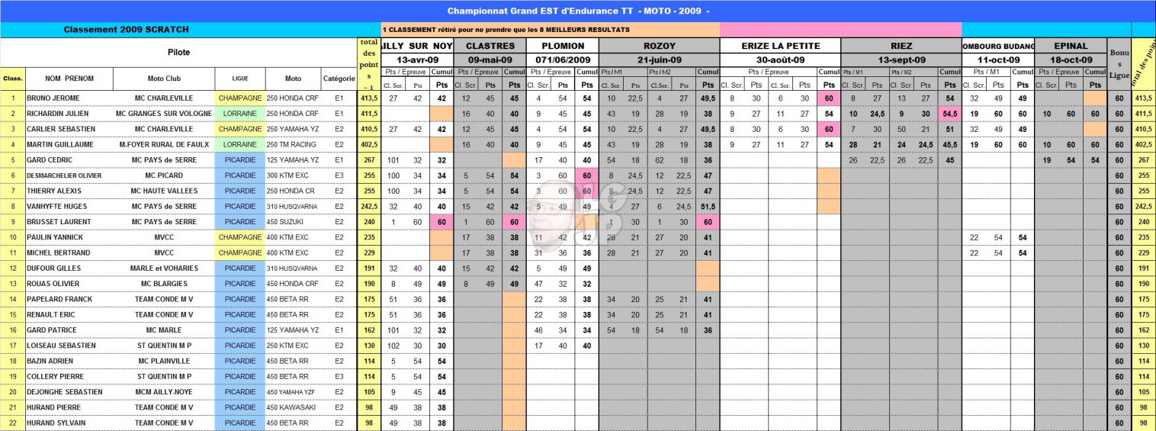The image size is (1156, 431).
Task: Select the date cell '13-sept-09'
Action: click(901, 60)
